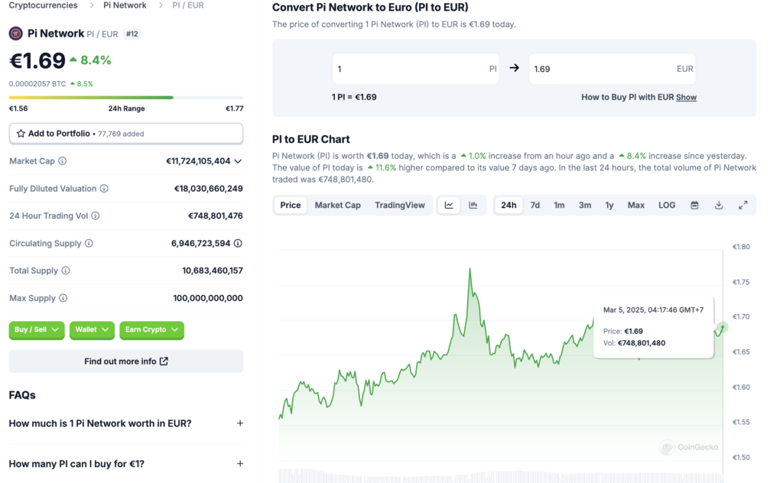Open 24 Hour Trading Vol info icon
783x483 pixels.
[96, 216]
